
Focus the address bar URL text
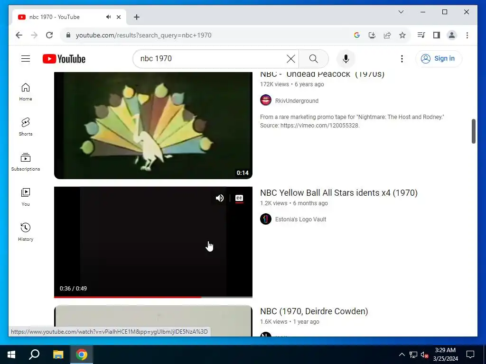(143, 35)
